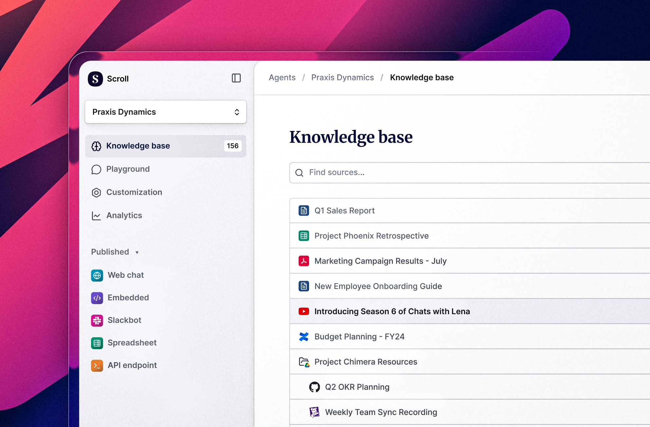Viewport: 650px width, 427px height.
Task: Open Marketing Campaign Results - July
Action: pos(470,261)
